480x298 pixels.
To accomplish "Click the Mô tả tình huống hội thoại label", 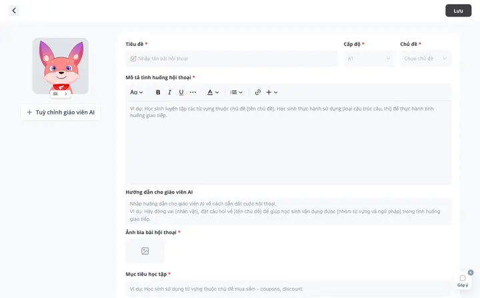I will point(158,78).
